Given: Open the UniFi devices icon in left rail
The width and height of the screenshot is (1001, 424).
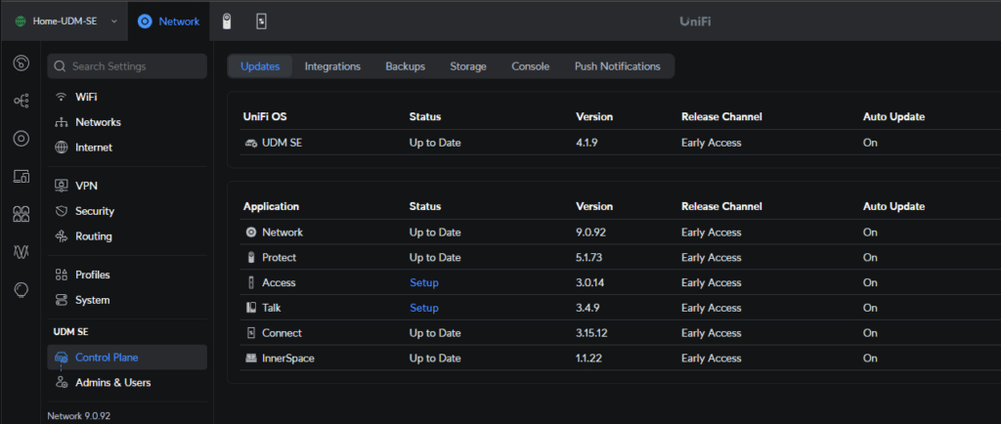Looking at the screenshot, I should (22, 139).
